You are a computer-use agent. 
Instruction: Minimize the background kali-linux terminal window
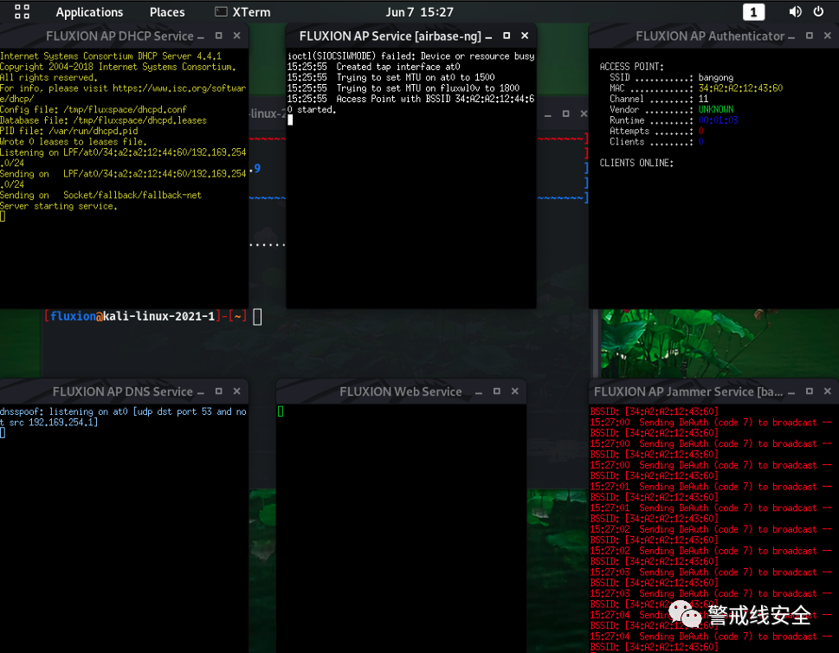point(548,114)
